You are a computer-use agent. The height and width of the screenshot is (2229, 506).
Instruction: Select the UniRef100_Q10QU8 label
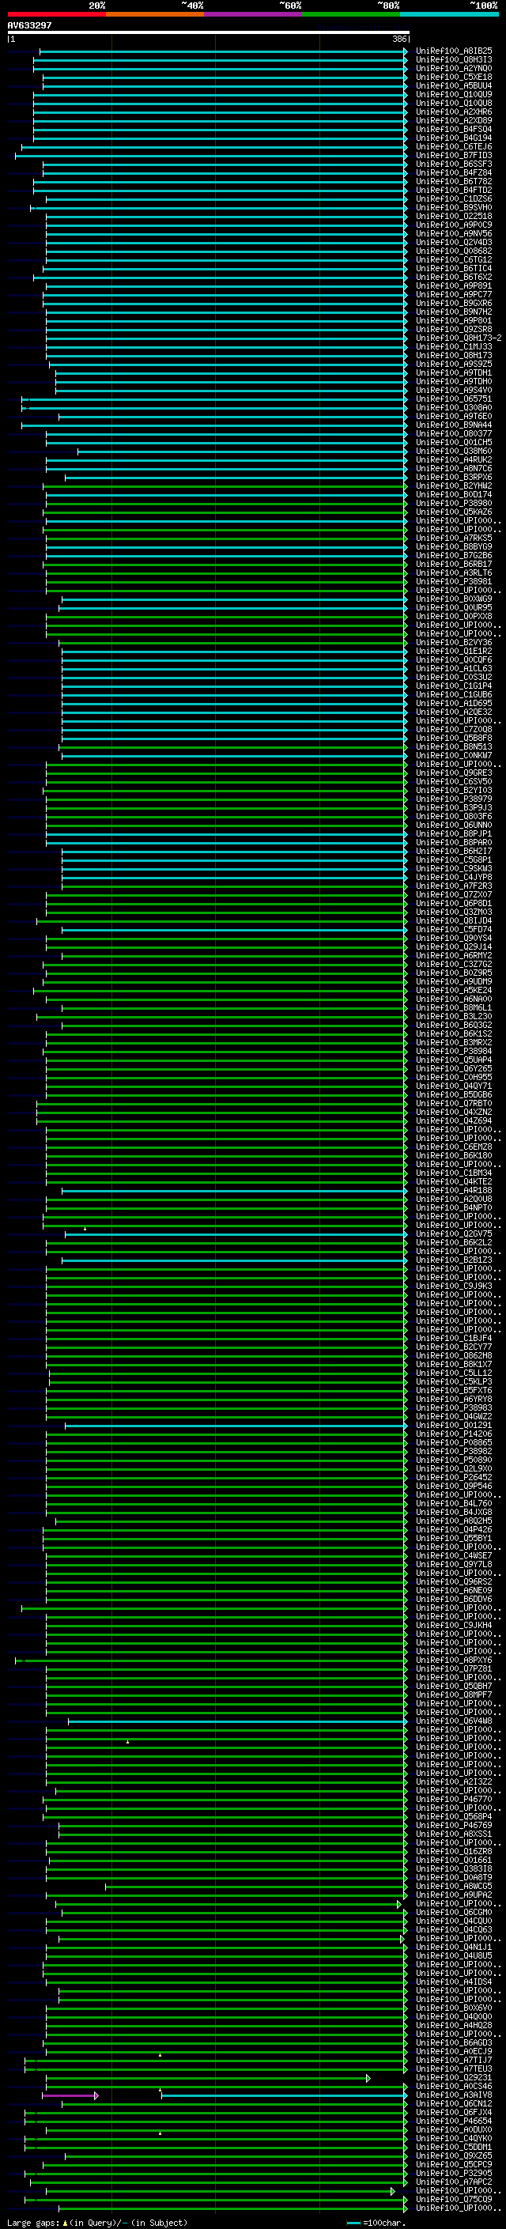454,103
